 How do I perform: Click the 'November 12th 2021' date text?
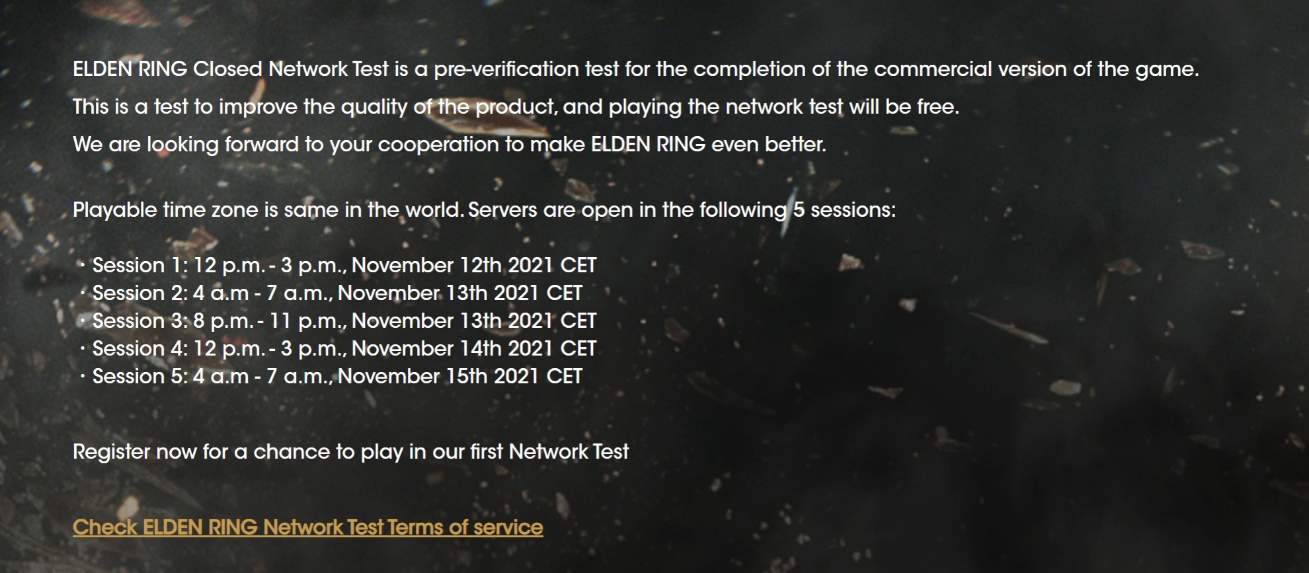click(452, 266)
